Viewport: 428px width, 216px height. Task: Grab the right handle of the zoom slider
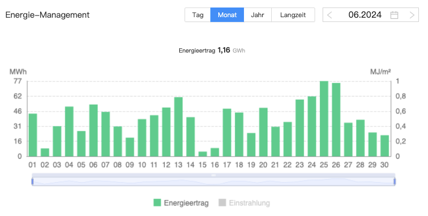[x=395, y=182]
